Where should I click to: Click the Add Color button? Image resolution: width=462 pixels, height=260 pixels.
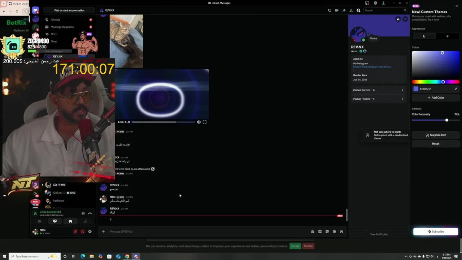[436, 97]
